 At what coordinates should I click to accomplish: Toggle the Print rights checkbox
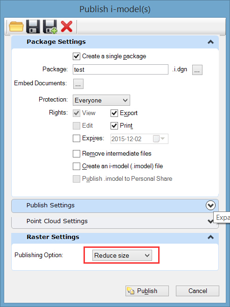(114, 126)
